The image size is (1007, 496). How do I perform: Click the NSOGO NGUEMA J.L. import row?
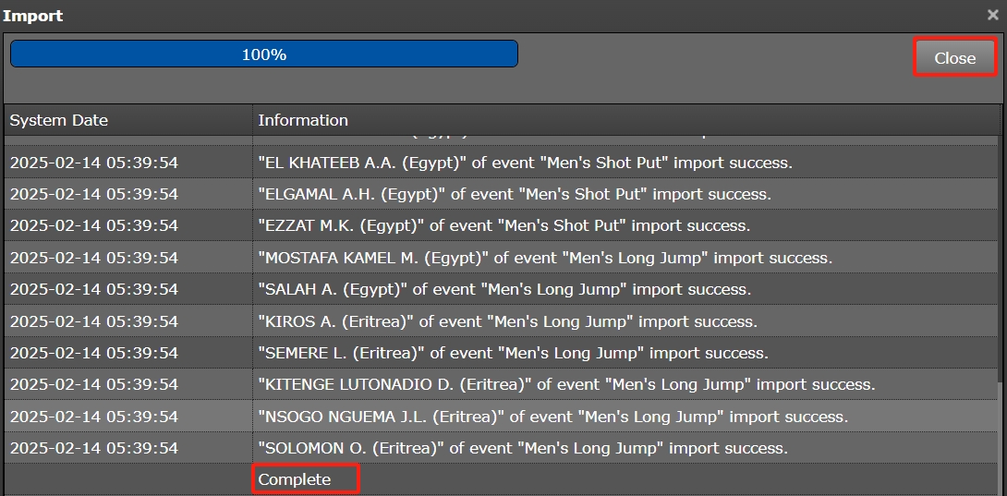tap(552, 417)
